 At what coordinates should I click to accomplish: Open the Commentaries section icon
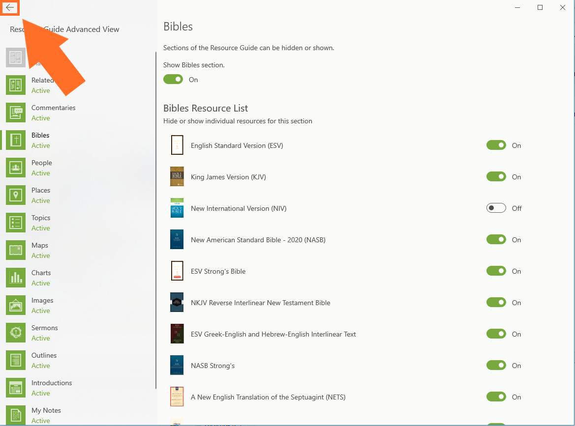tap(16, 113)
